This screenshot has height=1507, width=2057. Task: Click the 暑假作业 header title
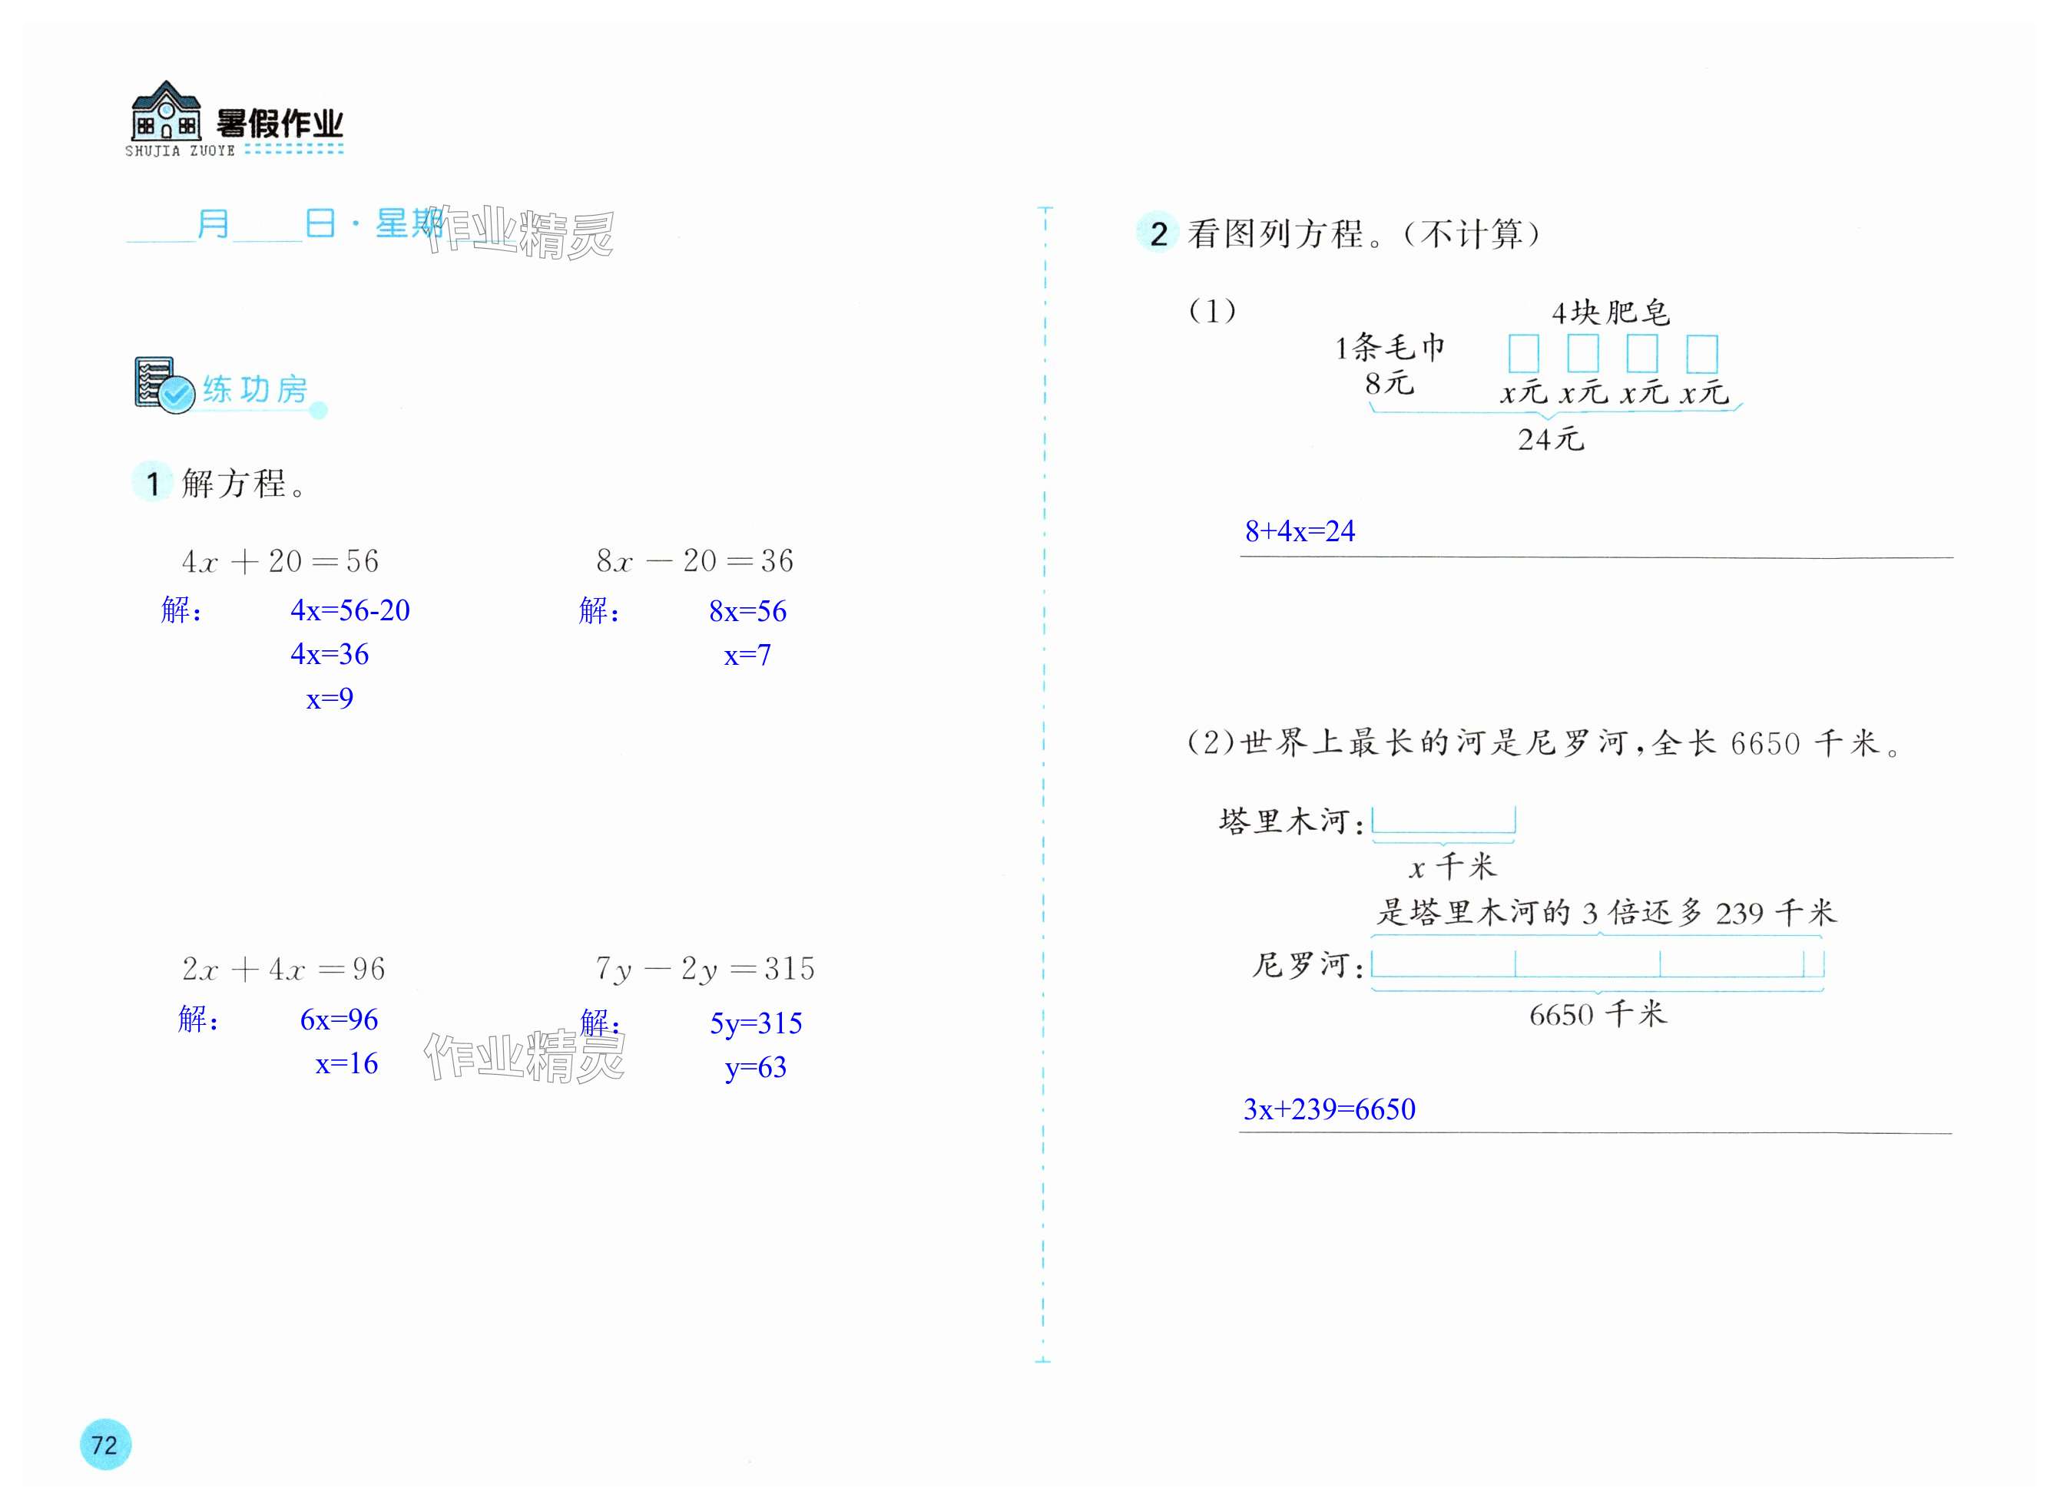pyautogui.click(x=280, y=123)
